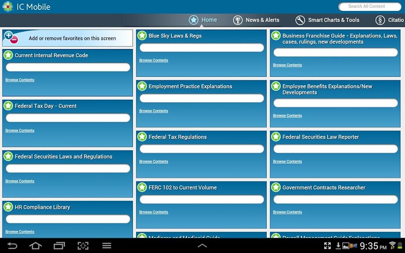Toggle favorite star for Federal Tax Regulations

pos(142,136)
